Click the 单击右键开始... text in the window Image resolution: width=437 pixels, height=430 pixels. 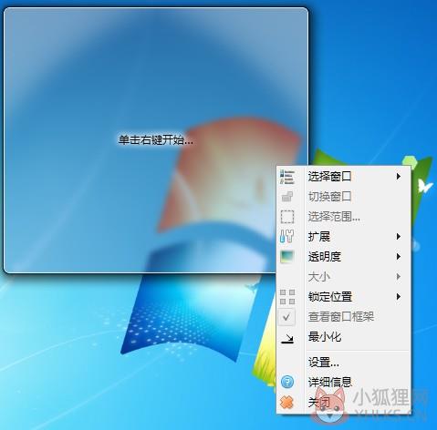156,140
